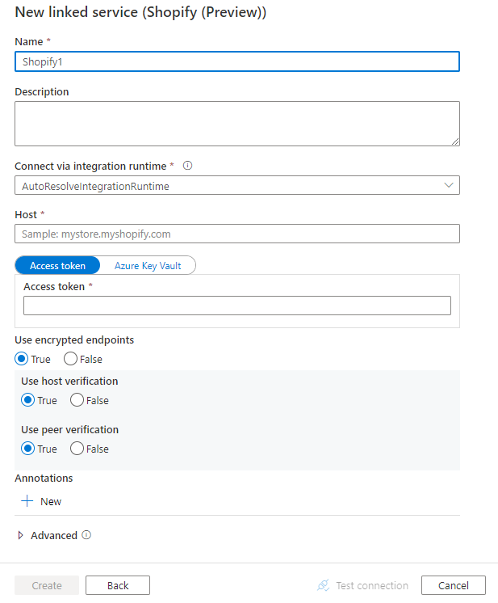The height and width of the screenshot is (603, 498).
Task: Open the integration runtime dropdown
Action: click(x=237, y=186)
